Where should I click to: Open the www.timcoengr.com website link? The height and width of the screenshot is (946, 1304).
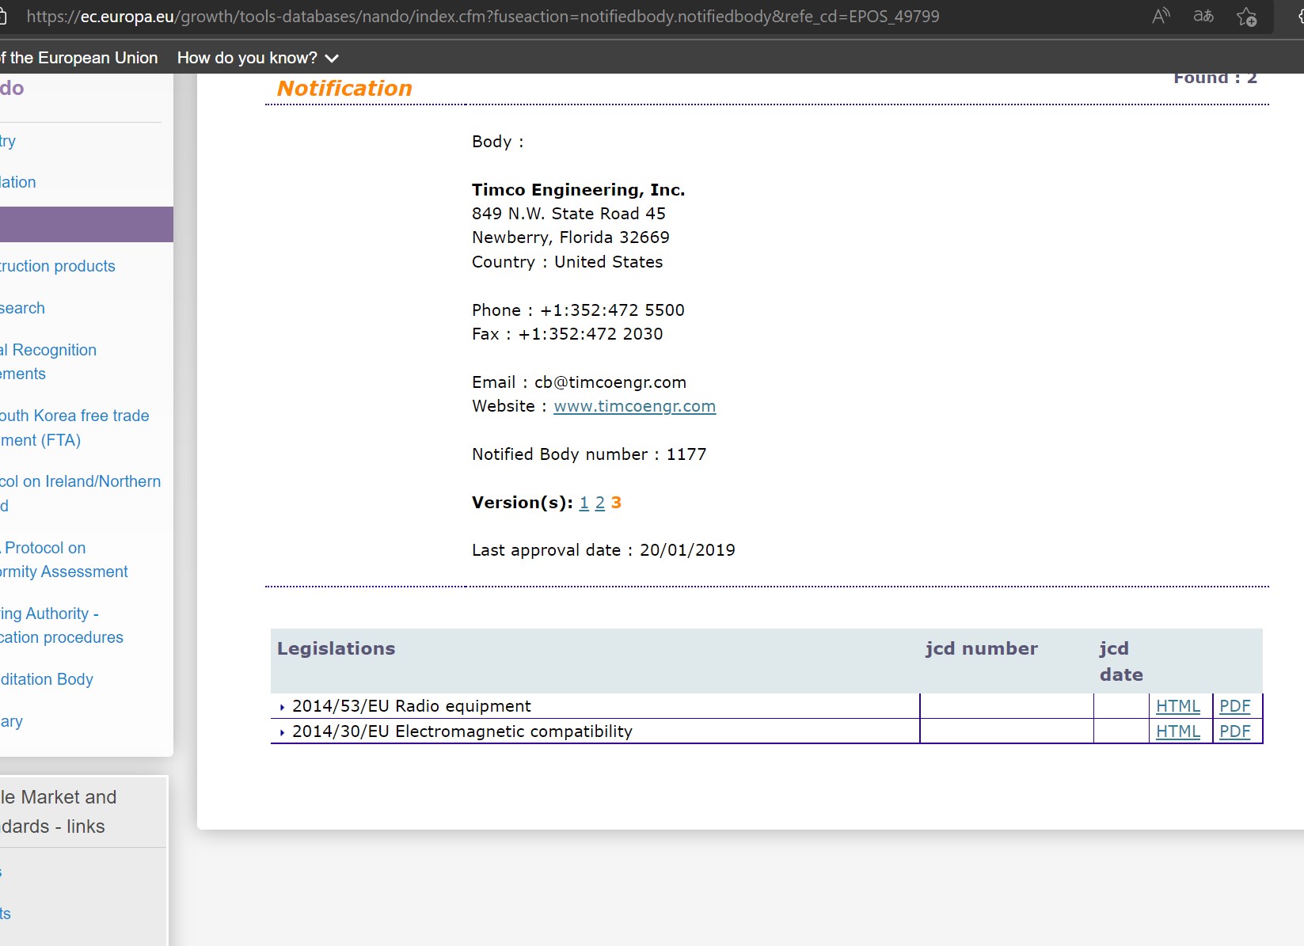coord(634,406)
